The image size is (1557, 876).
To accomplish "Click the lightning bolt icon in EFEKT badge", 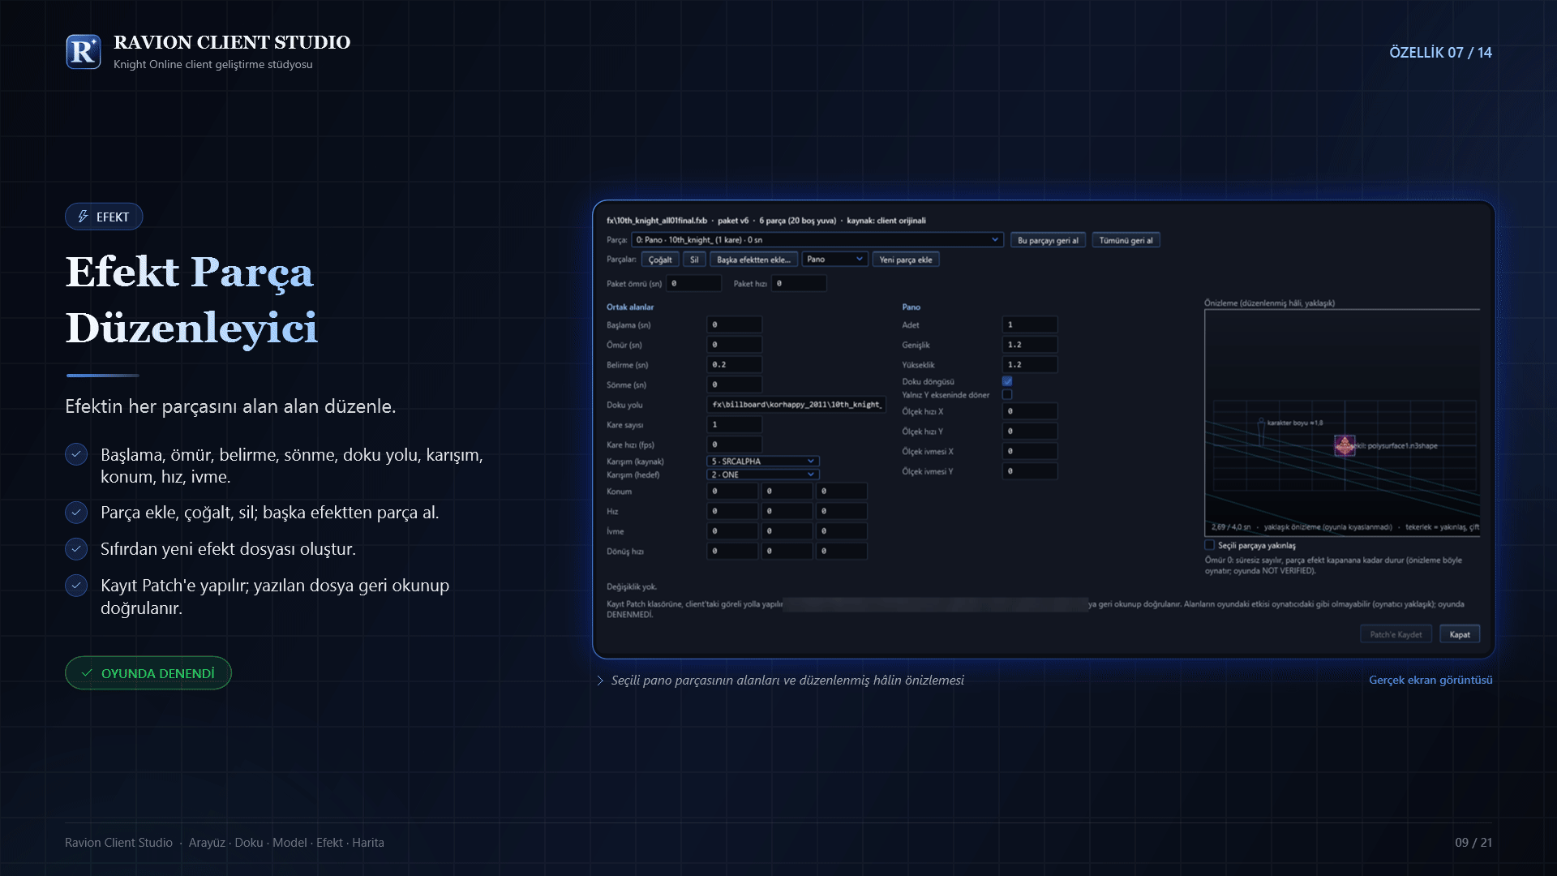I will pos(83,217).
